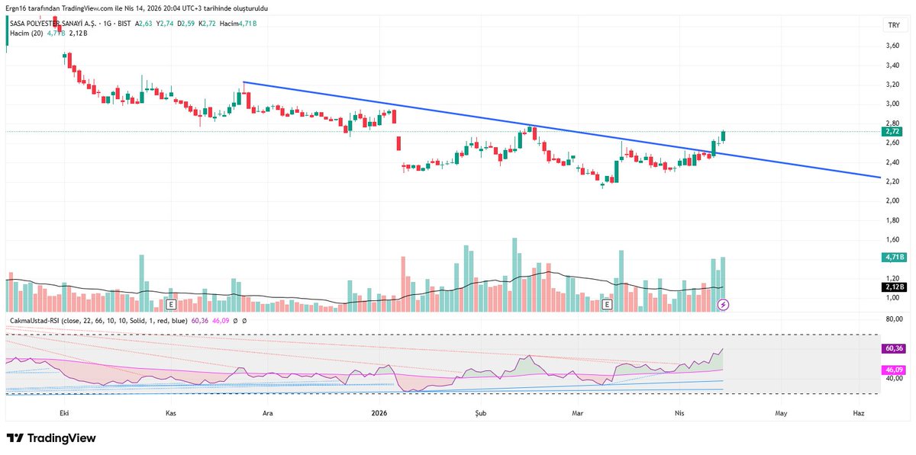916x455 pixels.
Task: Click the green 2,72 last price label
Action: click(x=893, y=132)
